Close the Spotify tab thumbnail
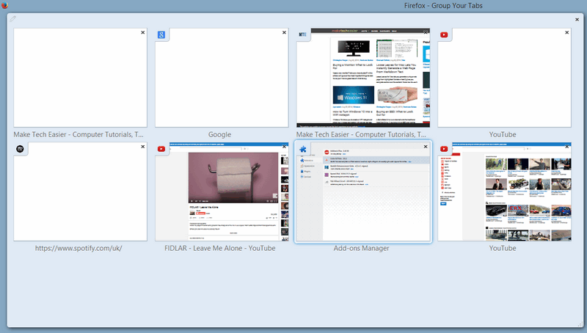The image size is (587, 333). [143, 147]
